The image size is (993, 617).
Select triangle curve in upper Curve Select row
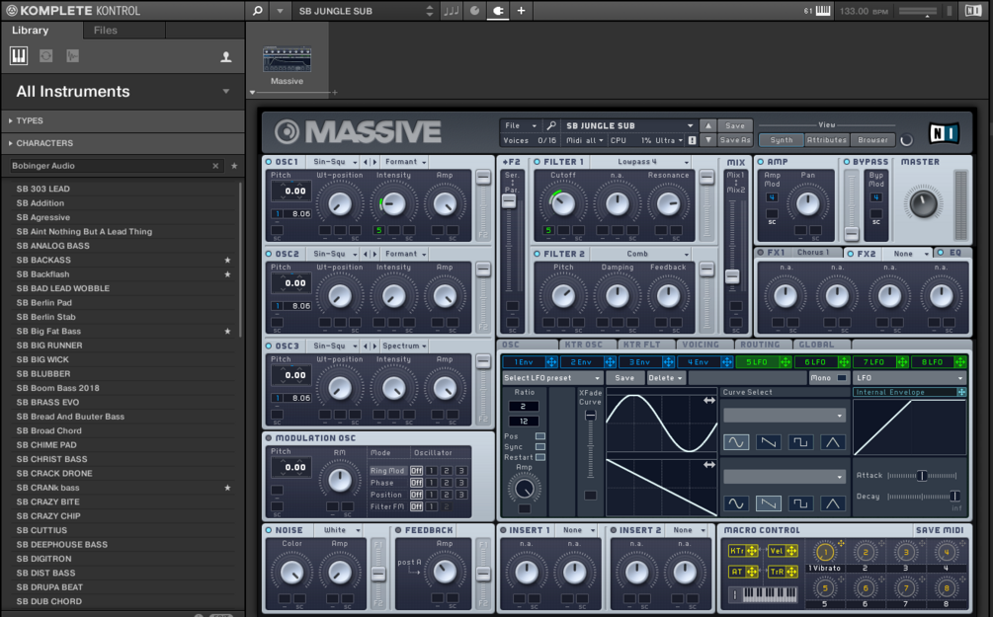click(x=833, y=442)
